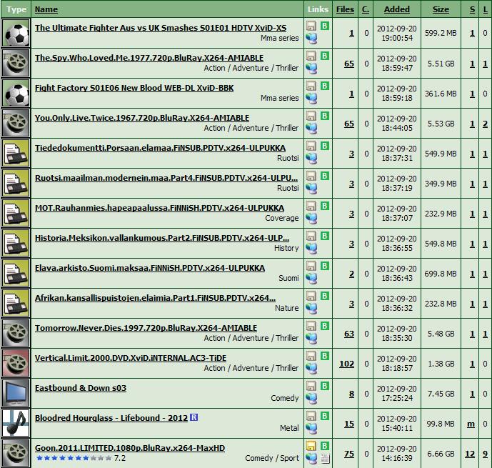492x468 pixels.
Task: Click the film reel icon for Goon.2011 row
Action: (x=16, y=453)
